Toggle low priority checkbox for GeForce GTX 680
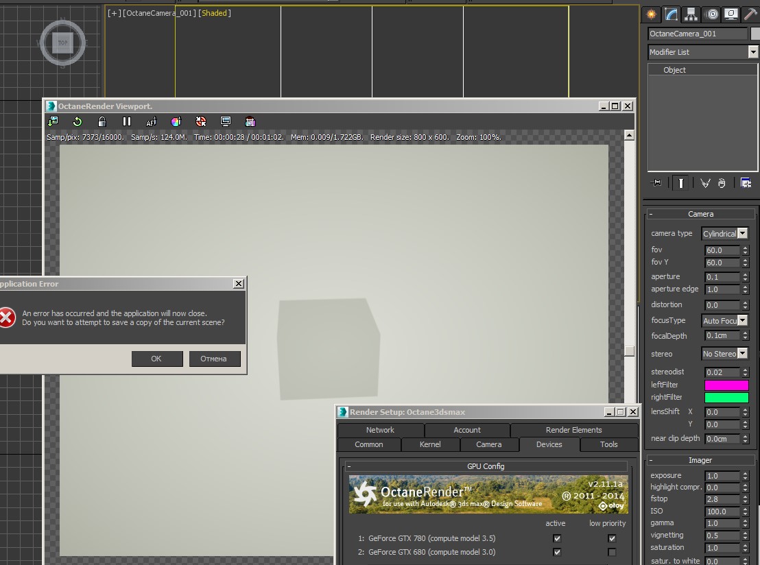760x565 pixels. 612,552
